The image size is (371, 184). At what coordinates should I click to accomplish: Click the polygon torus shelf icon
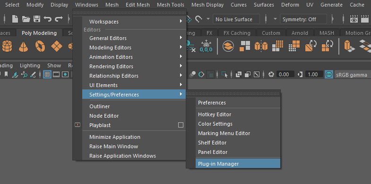click(40, 46)
